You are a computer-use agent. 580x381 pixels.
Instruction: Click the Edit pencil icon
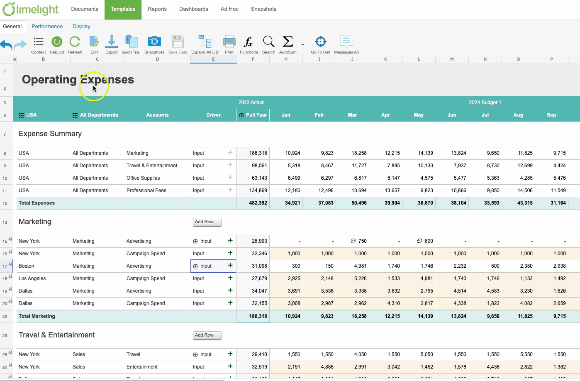(94, 42)
